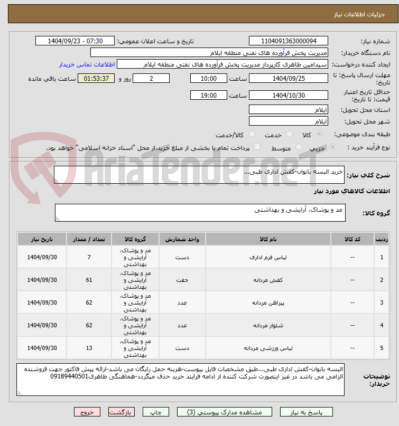Screen dimensions: 399x426
Task: Click the خروج exit button
Action: pos(87,412)
